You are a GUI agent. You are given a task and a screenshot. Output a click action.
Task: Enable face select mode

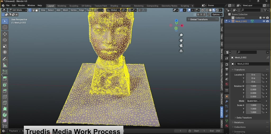tap(37, 10)
